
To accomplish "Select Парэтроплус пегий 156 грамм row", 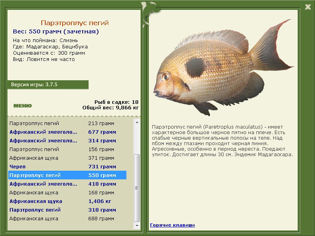I will click(67, 149).
